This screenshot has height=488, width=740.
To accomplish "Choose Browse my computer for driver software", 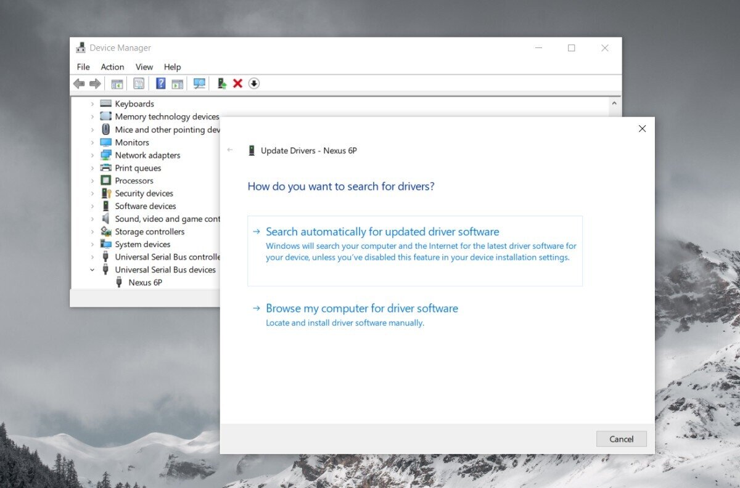I will pyautogui.click(x=361, y=308).
